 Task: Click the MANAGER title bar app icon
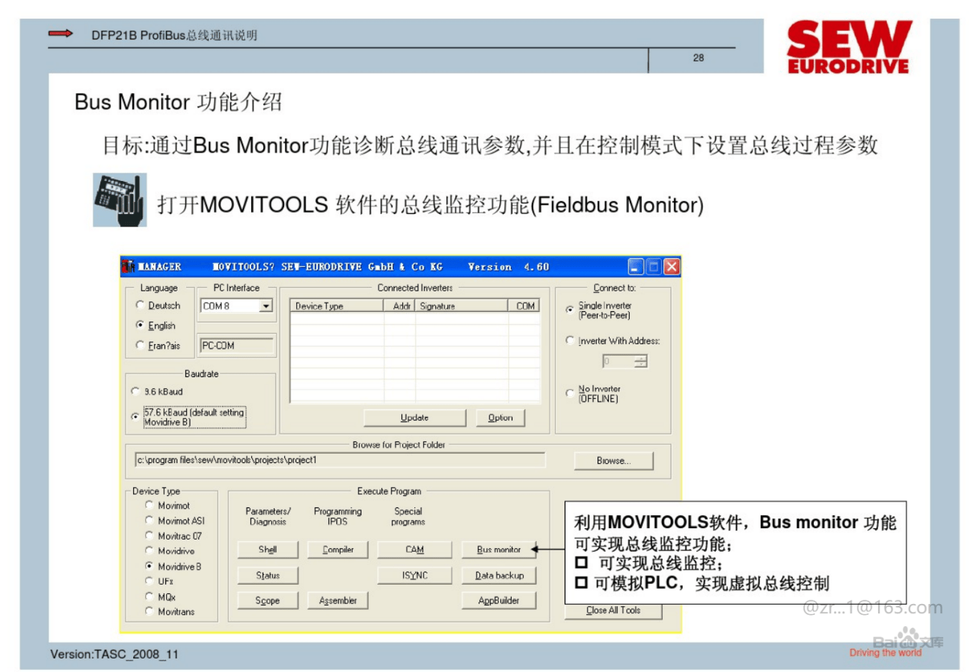pos(128,266)
